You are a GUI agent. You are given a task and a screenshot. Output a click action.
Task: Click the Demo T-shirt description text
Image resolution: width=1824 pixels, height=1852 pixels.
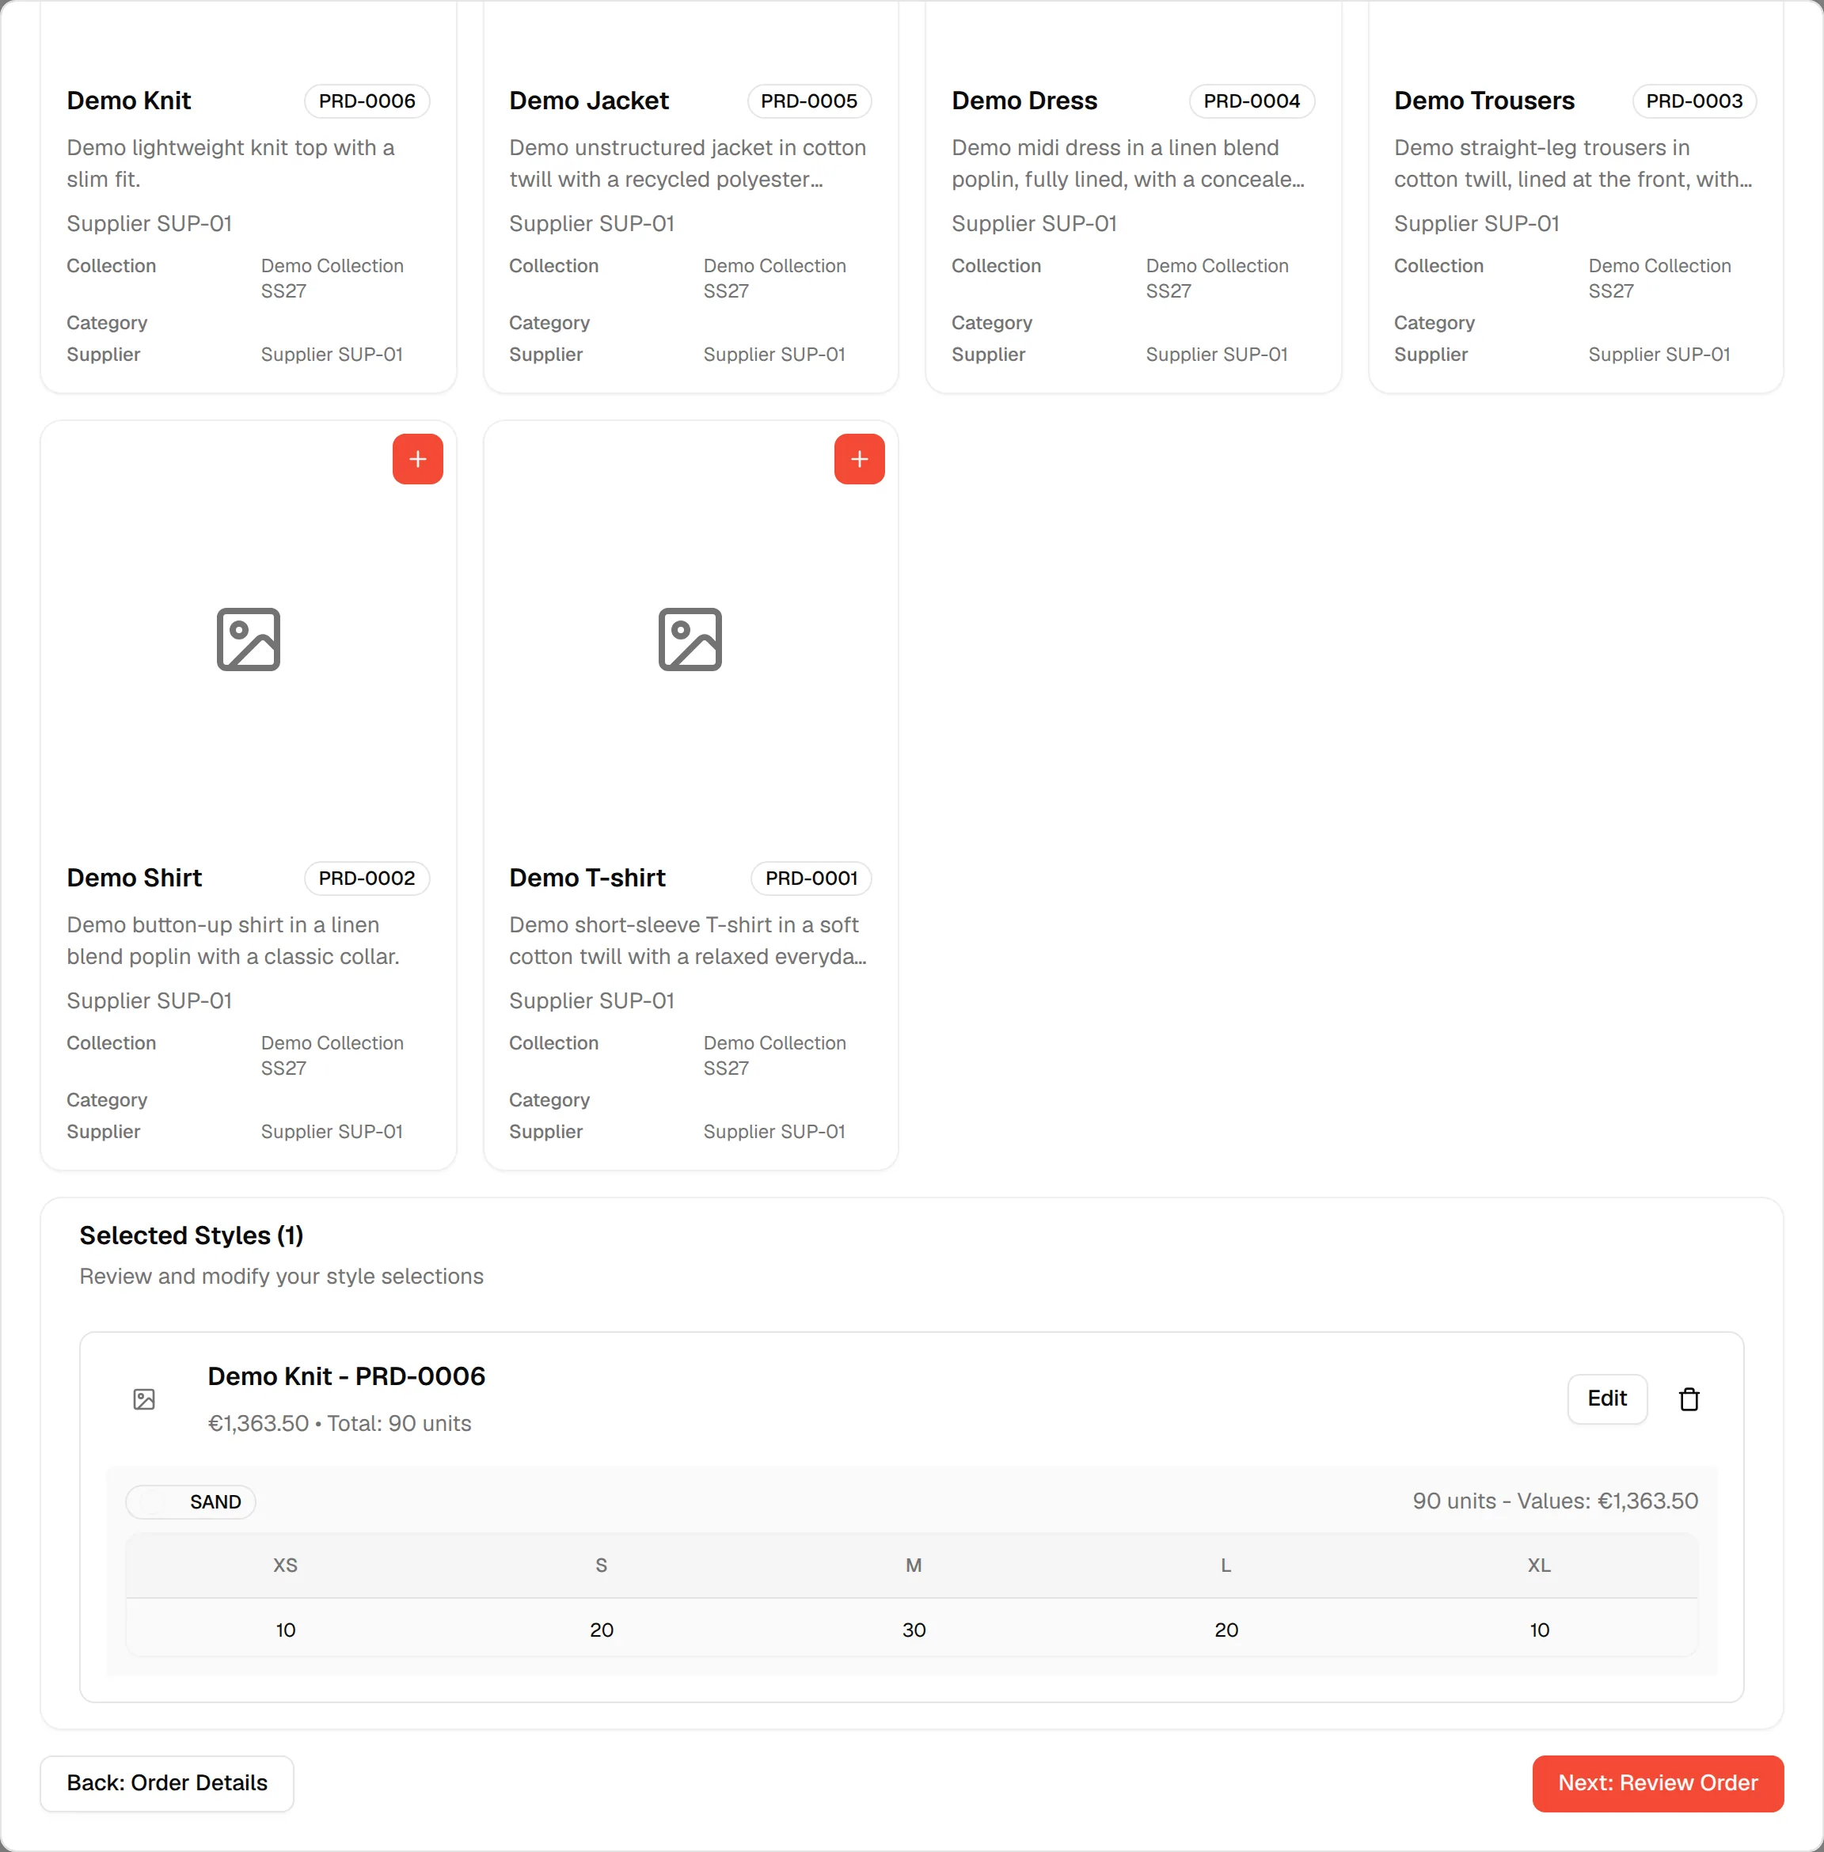point(688,940)
